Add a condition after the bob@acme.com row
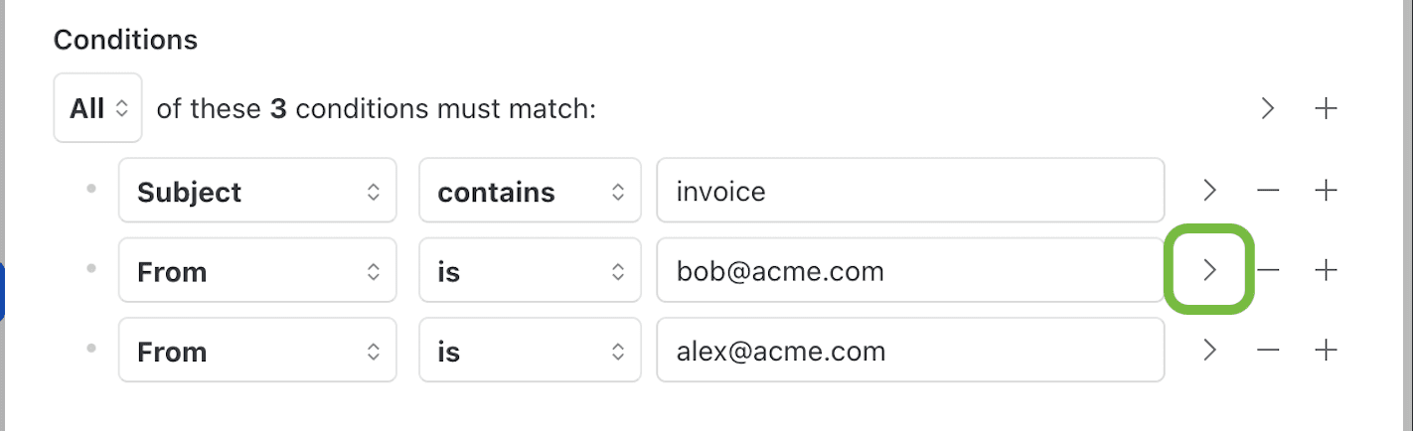Viewport: 1413px width, 431px height. tap(1326, 270)
